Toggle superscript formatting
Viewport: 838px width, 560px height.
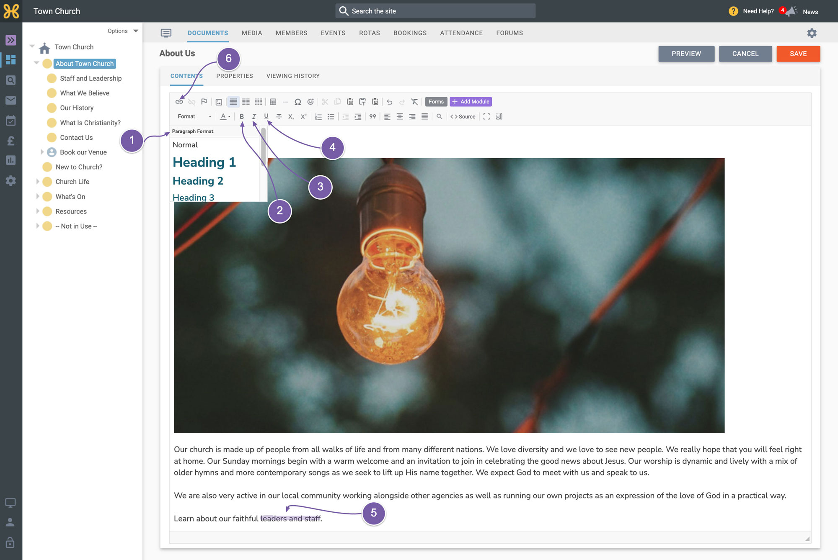[x=304, y=116]
